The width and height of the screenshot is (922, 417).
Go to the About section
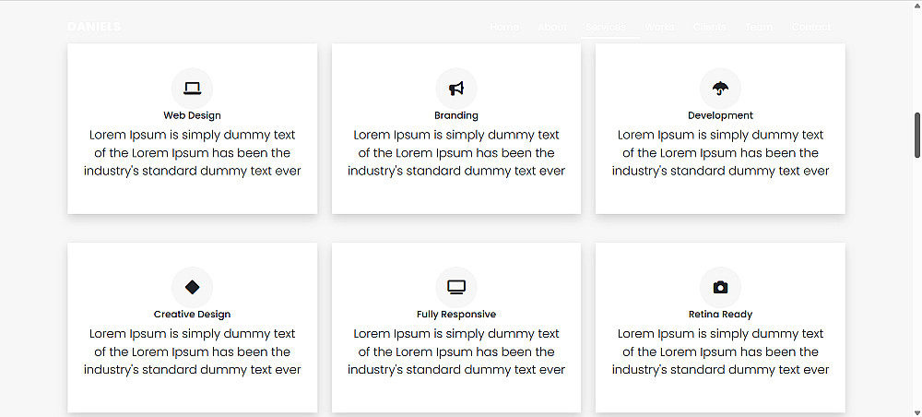tap(552, 27)
